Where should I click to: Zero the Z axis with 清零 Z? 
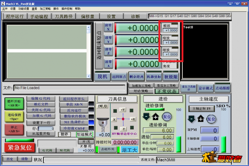108,51
